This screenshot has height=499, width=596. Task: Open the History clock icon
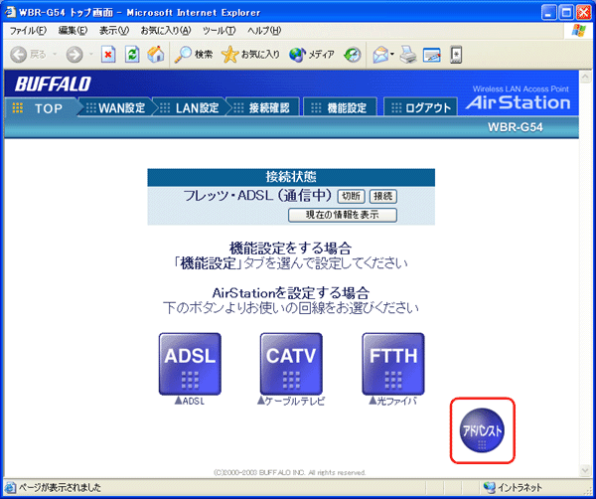pyautogui.click(x=352, y=55)
